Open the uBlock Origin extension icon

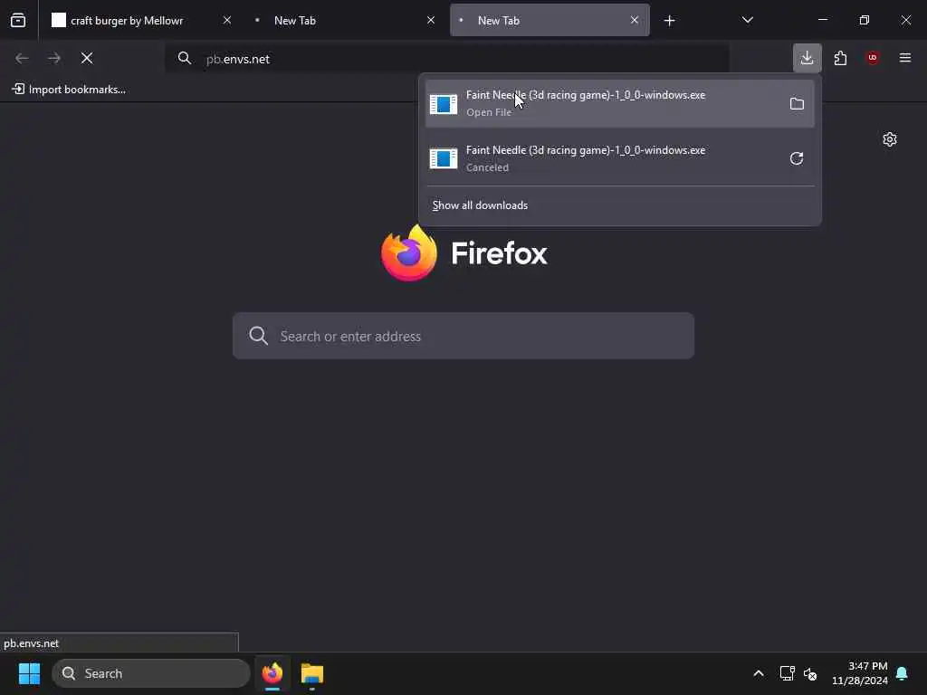tap(873, 58)
